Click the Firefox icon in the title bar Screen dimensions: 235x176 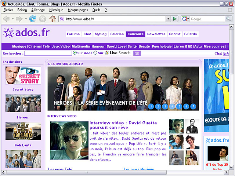tap(4, 3)
